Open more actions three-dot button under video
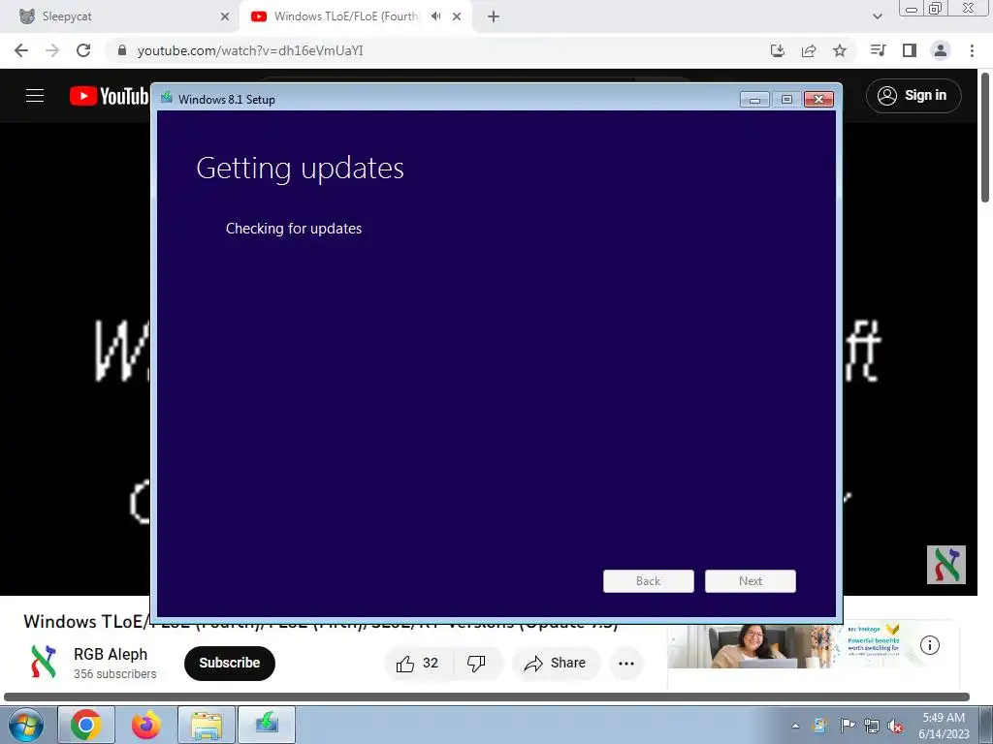 click(626, 663)
